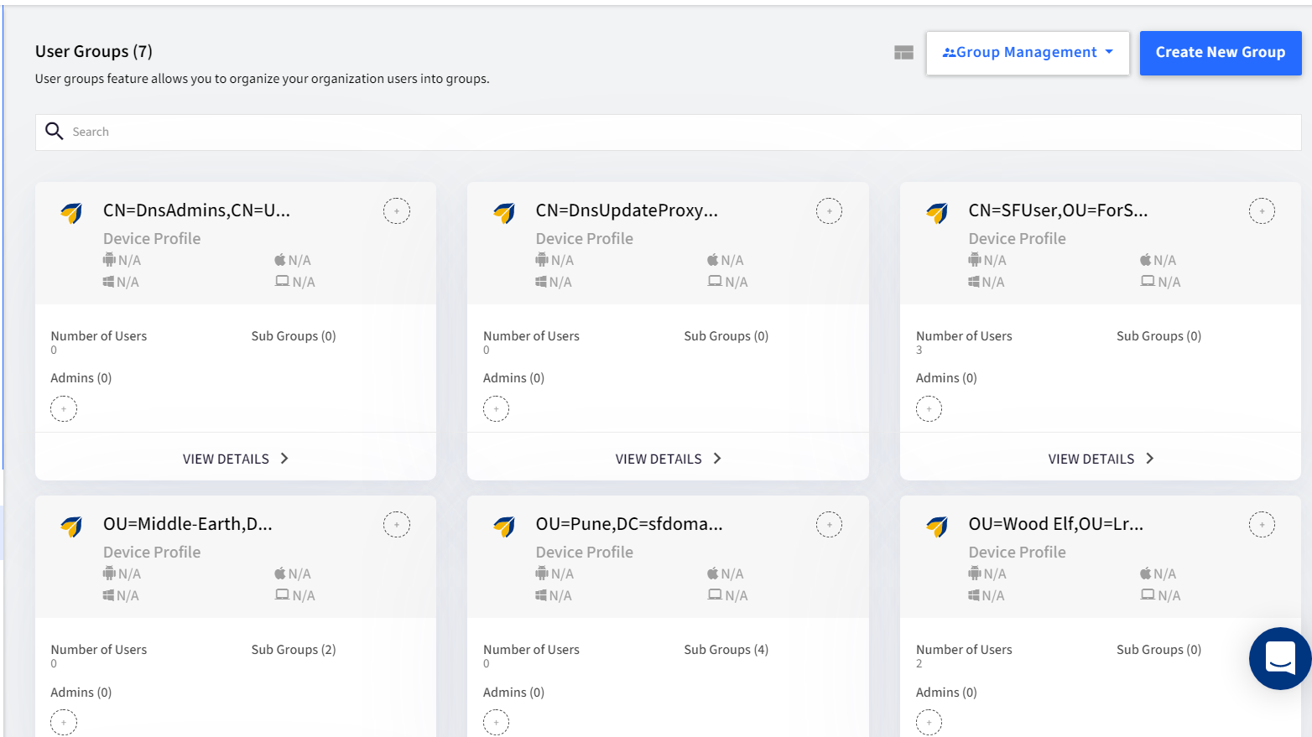The height and width of the screenshot is (737, 1312).
Task: Click CN=DnsUpdateProxy... group title
Action: click(627, 210)
